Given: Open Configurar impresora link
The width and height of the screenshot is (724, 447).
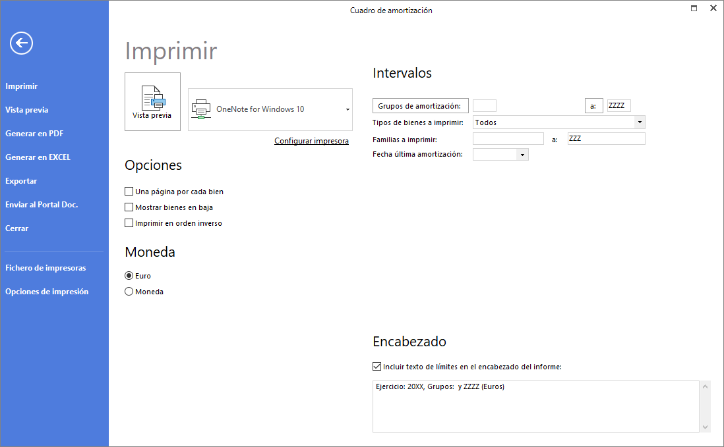Looking at the screenshot, I should pyautogui.click(x=311, y=141).
